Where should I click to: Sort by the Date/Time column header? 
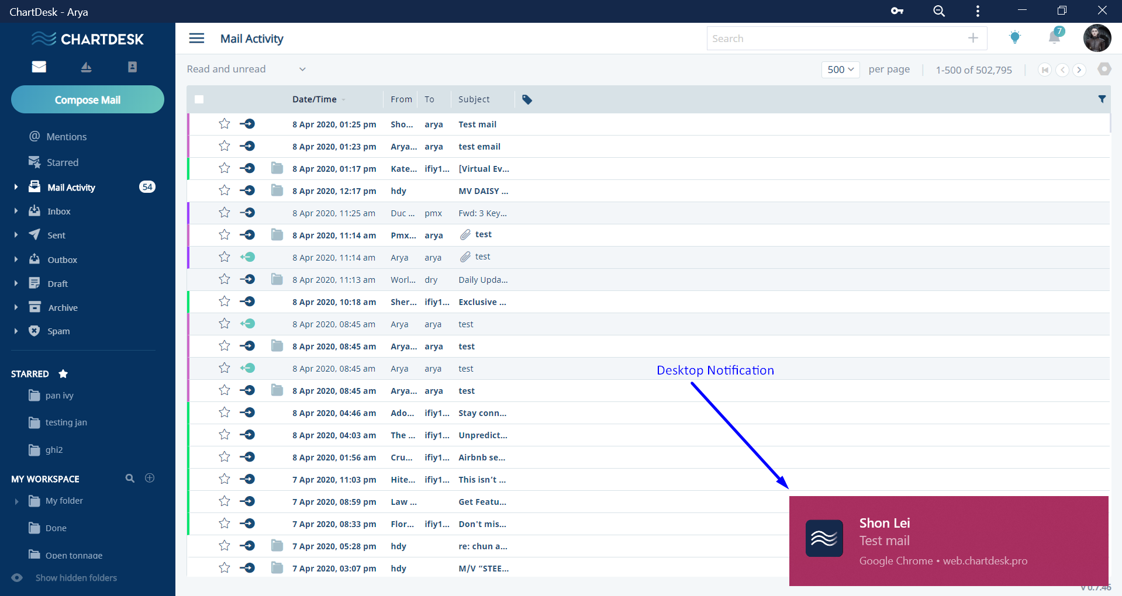tap(315, 99)
